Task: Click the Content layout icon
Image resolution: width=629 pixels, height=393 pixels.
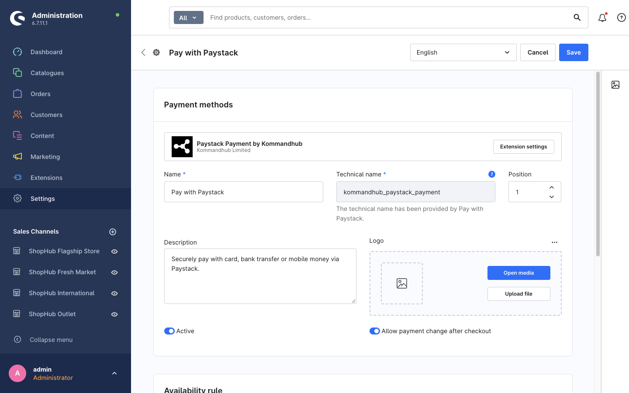Action: click(x=17, y=136)
